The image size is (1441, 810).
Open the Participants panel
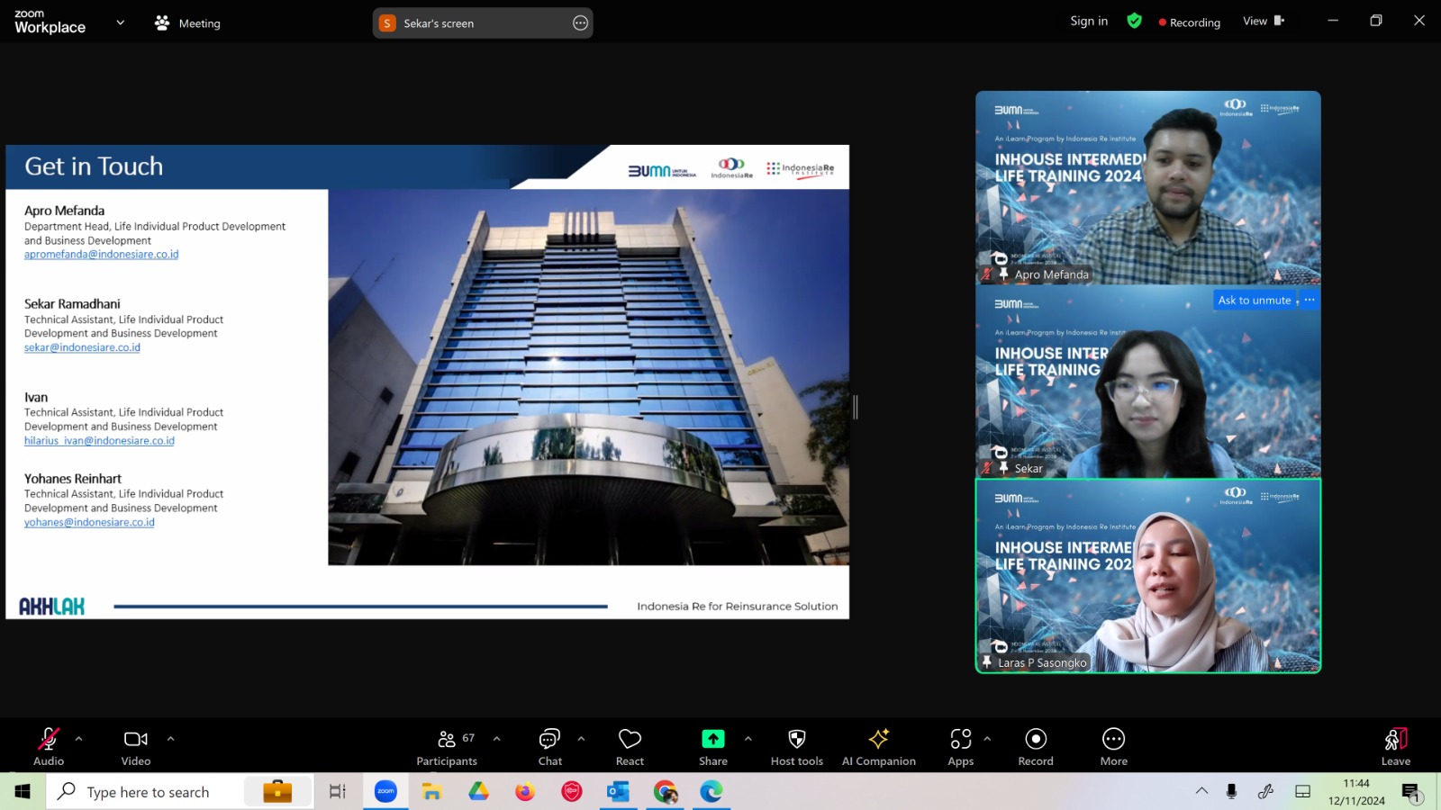point(447,747)
